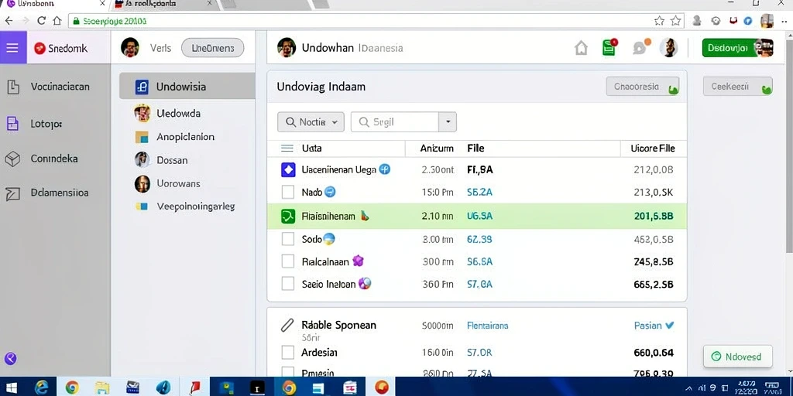Image resolution: width=793 pixels, height=396 pixels.
Task: Select the Saeio Inaloan row checkbox
Action: pyautogui.click(x=288, y=284)
